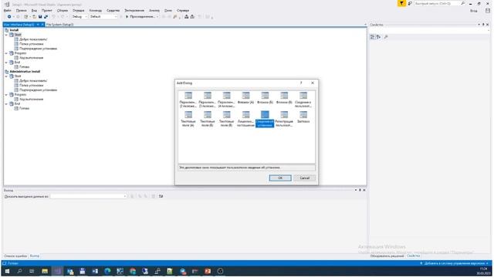494x278 pixels.
Task: Switch to 'Список ошибок' tab
Action: coord(15,256)
